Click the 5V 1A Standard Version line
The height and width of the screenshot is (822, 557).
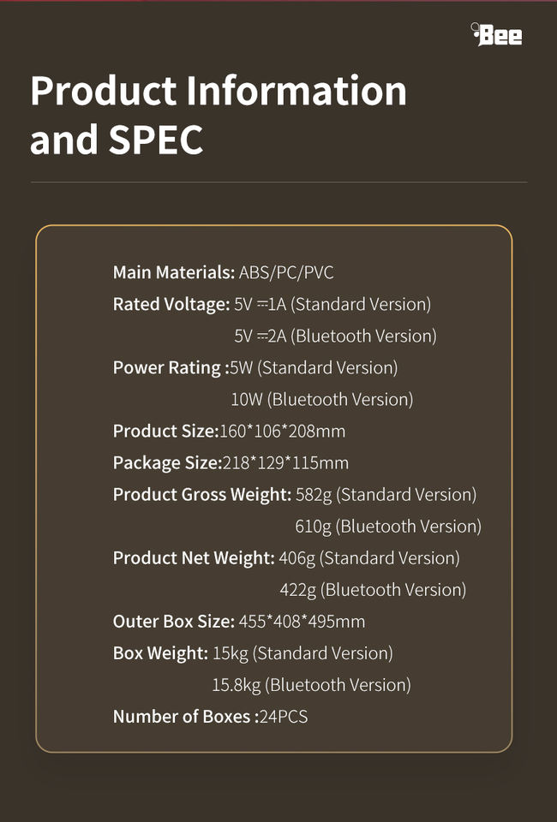tap(332, 305)
